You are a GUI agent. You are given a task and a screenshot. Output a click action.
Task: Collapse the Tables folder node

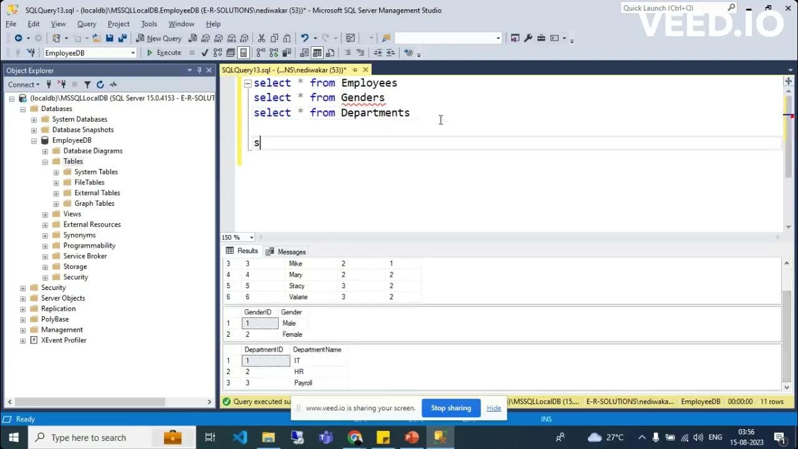click(x=45, y=162)
